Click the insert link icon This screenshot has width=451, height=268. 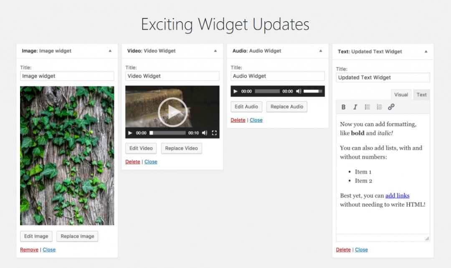click(x=391, y=107)
